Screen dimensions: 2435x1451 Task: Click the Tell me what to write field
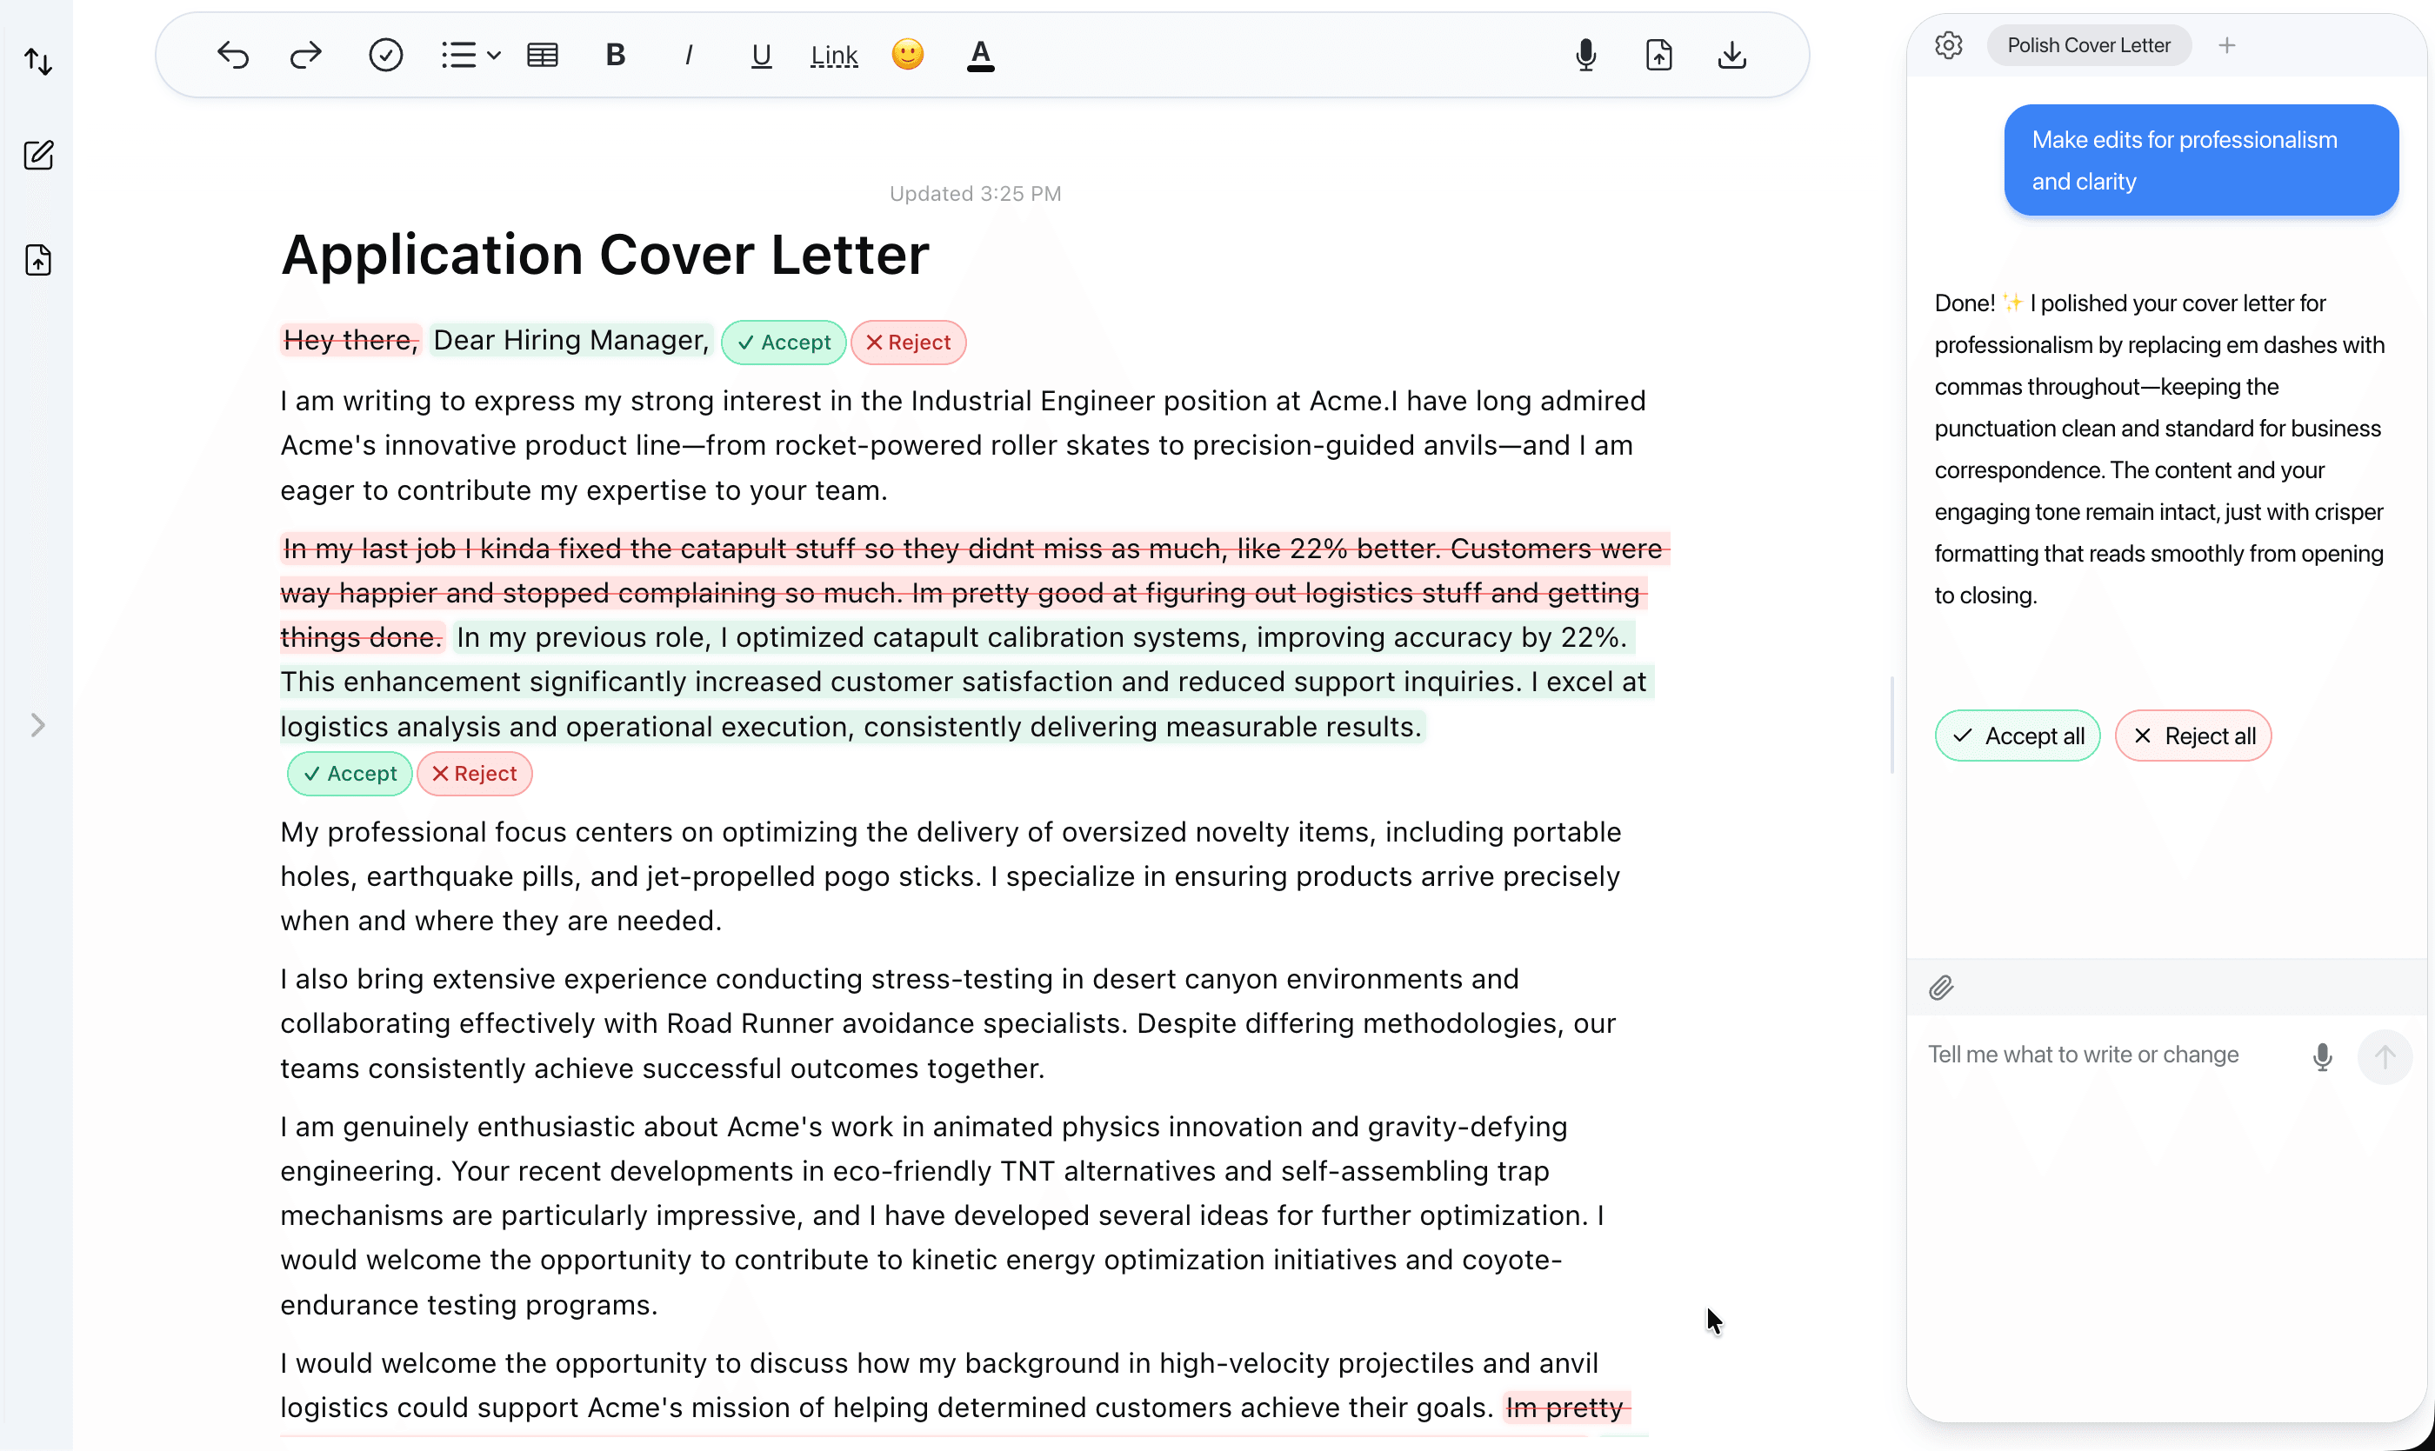(2081, 1055)
